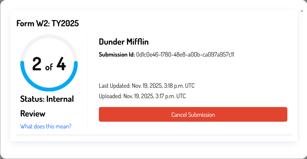Click the word 'Review' under the status

tap(33, 114)
